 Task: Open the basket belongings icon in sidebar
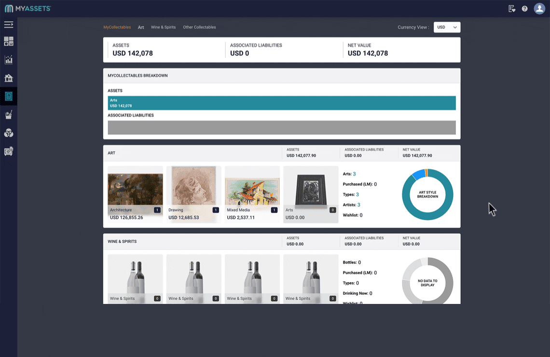8,115
